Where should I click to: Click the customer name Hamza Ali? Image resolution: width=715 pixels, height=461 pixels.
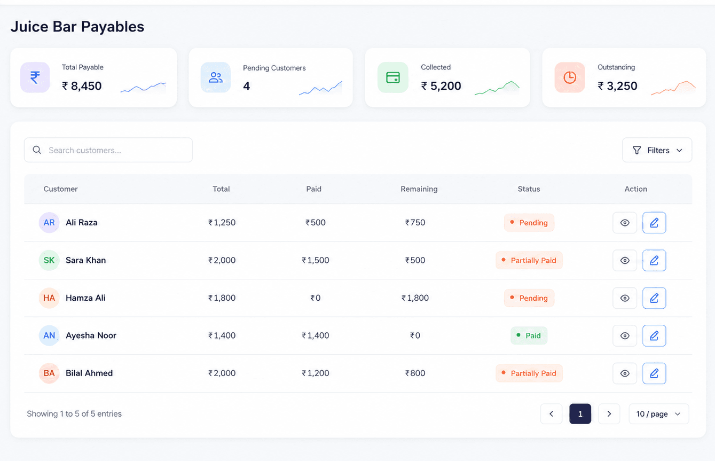(85, 298)
